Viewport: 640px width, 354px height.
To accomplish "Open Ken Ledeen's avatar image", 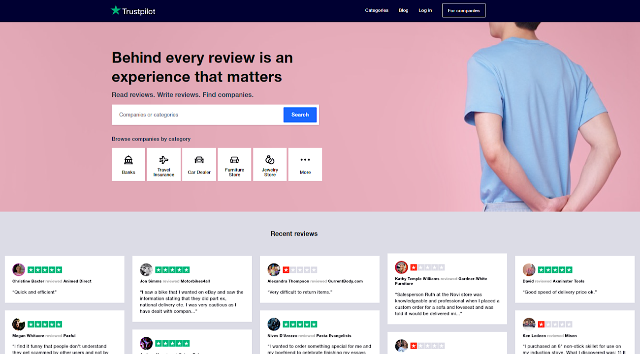I will pos(529,324).
